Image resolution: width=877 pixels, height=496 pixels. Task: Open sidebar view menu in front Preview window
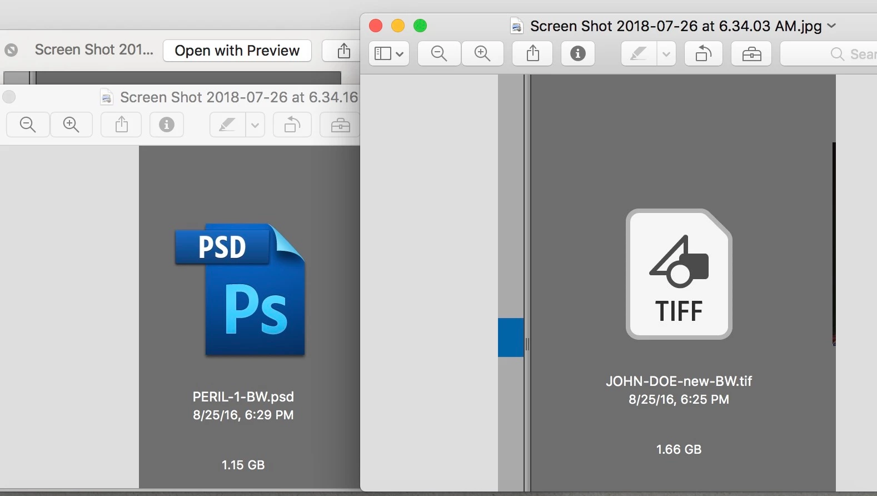(x=389, y=54)
